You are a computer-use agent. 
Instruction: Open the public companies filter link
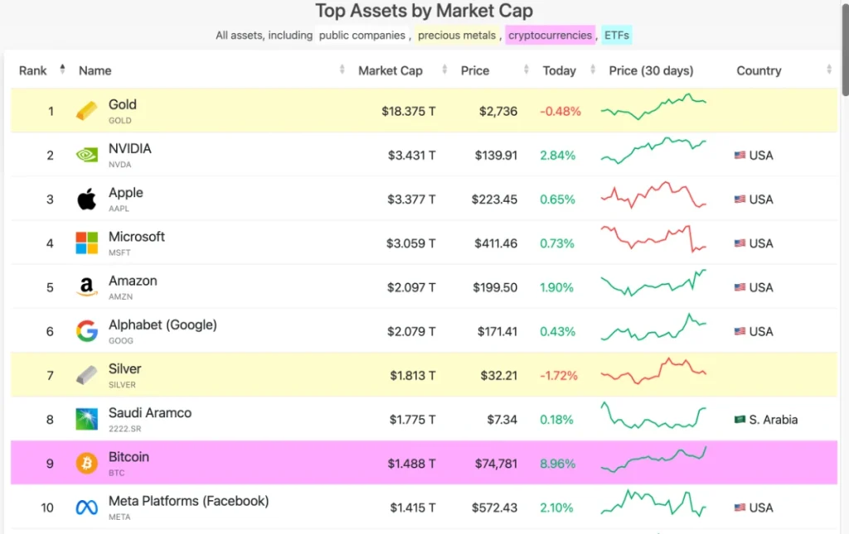click(x=361, y=35)
